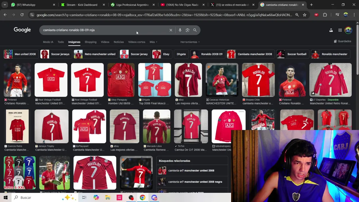Select the Todo results tab
The width and height of the screenshot is (359, 202).
(61, 42)
